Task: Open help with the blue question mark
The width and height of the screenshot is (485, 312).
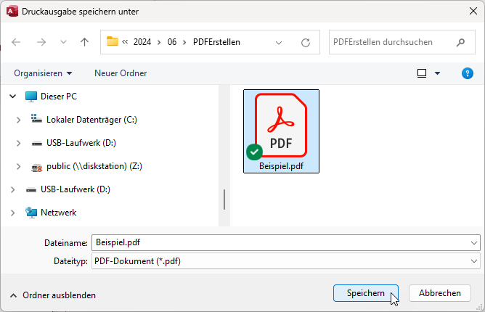Action: (x=468, y=73)
